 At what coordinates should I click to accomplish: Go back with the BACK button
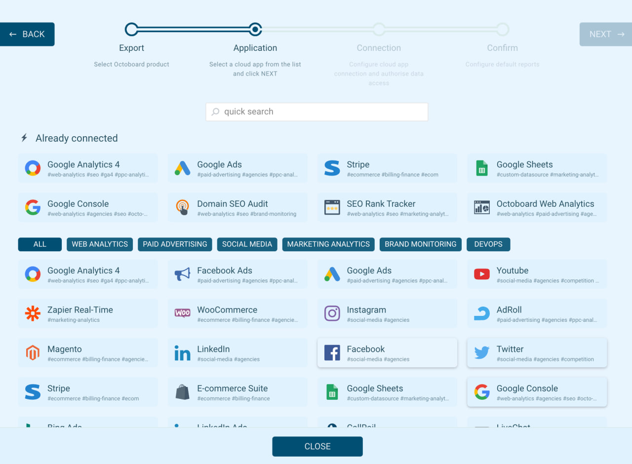tap(27, 34)
